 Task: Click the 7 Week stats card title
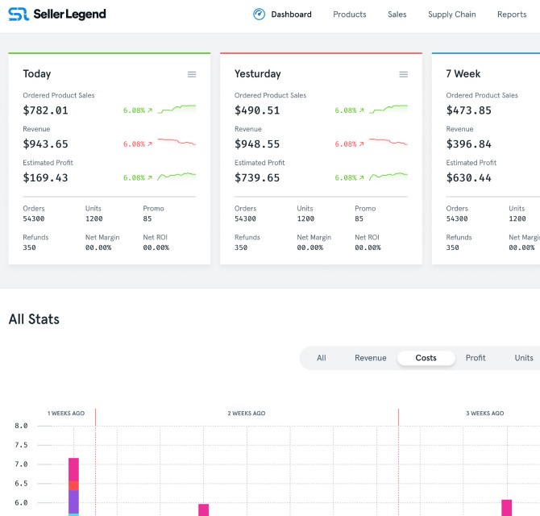pyautogui.click(x=463, y=73)
